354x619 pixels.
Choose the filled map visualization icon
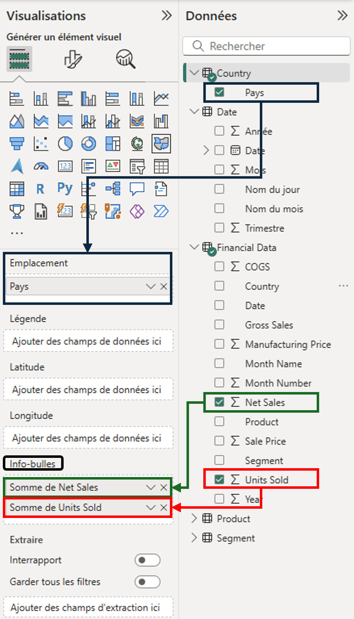click(x=161, y=144)
